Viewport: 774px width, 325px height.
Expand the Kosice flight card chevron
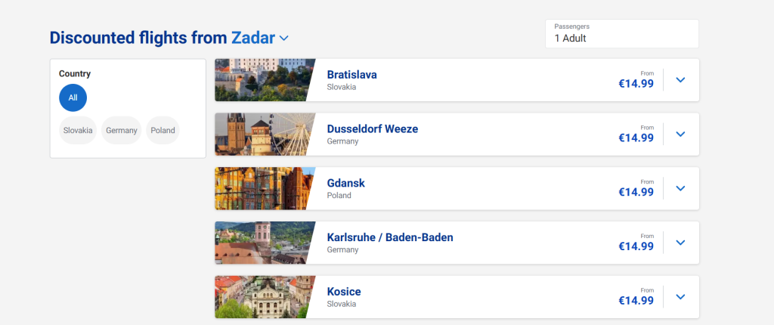click(x=680, y=297)
